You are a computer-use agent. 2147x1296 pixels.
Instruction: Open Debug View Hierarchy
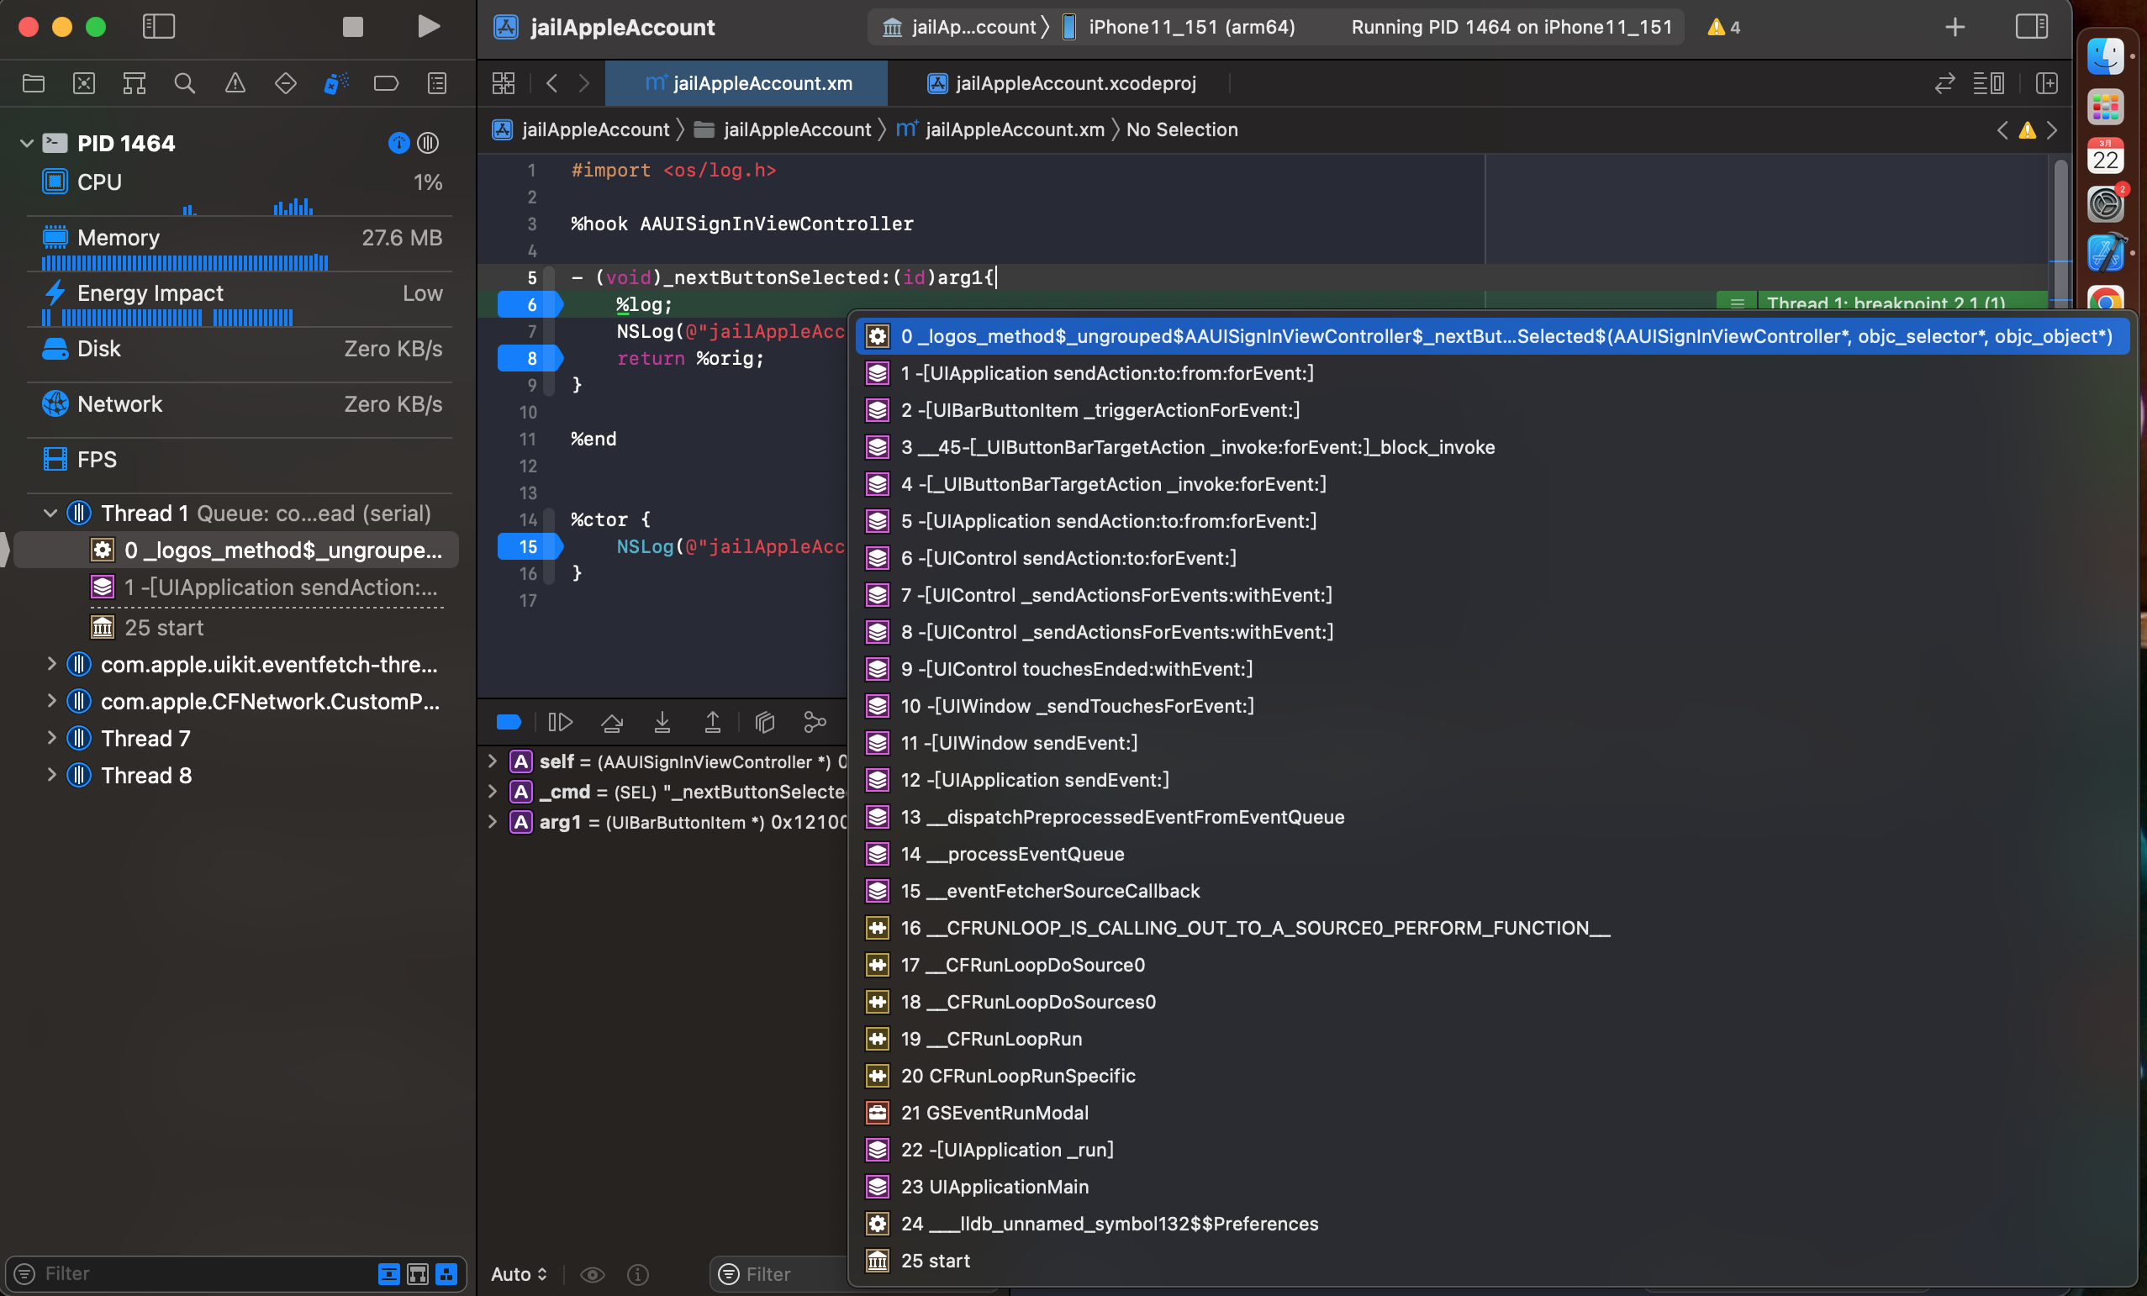[765, 722]
